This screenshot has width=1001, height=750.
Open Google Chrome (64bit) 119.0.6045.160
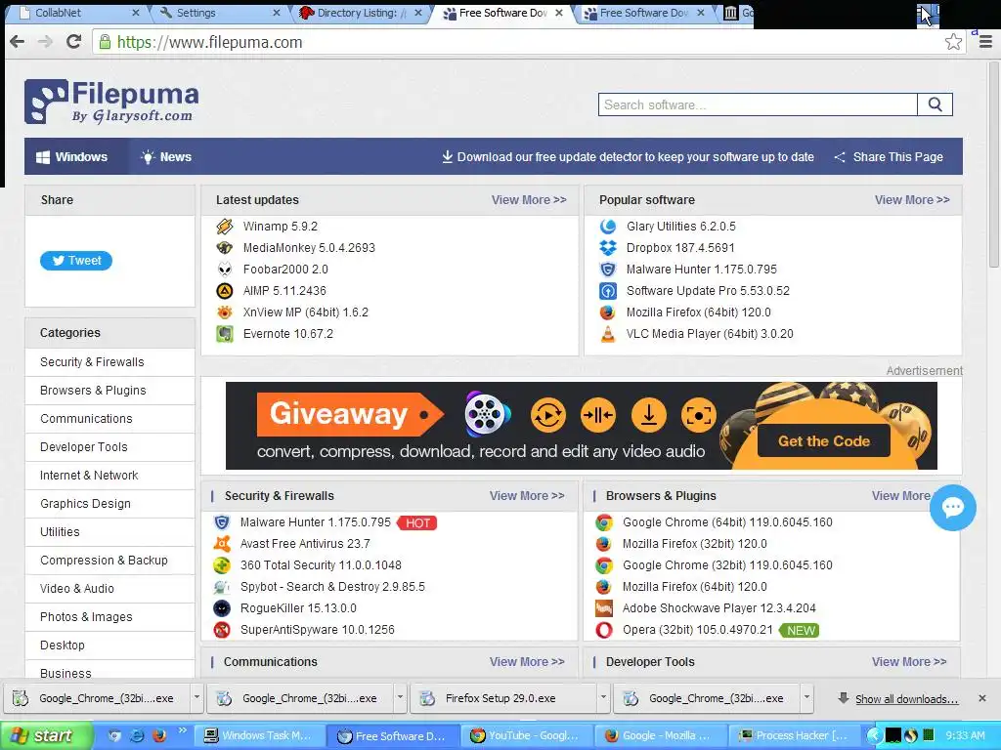point(727,522)
